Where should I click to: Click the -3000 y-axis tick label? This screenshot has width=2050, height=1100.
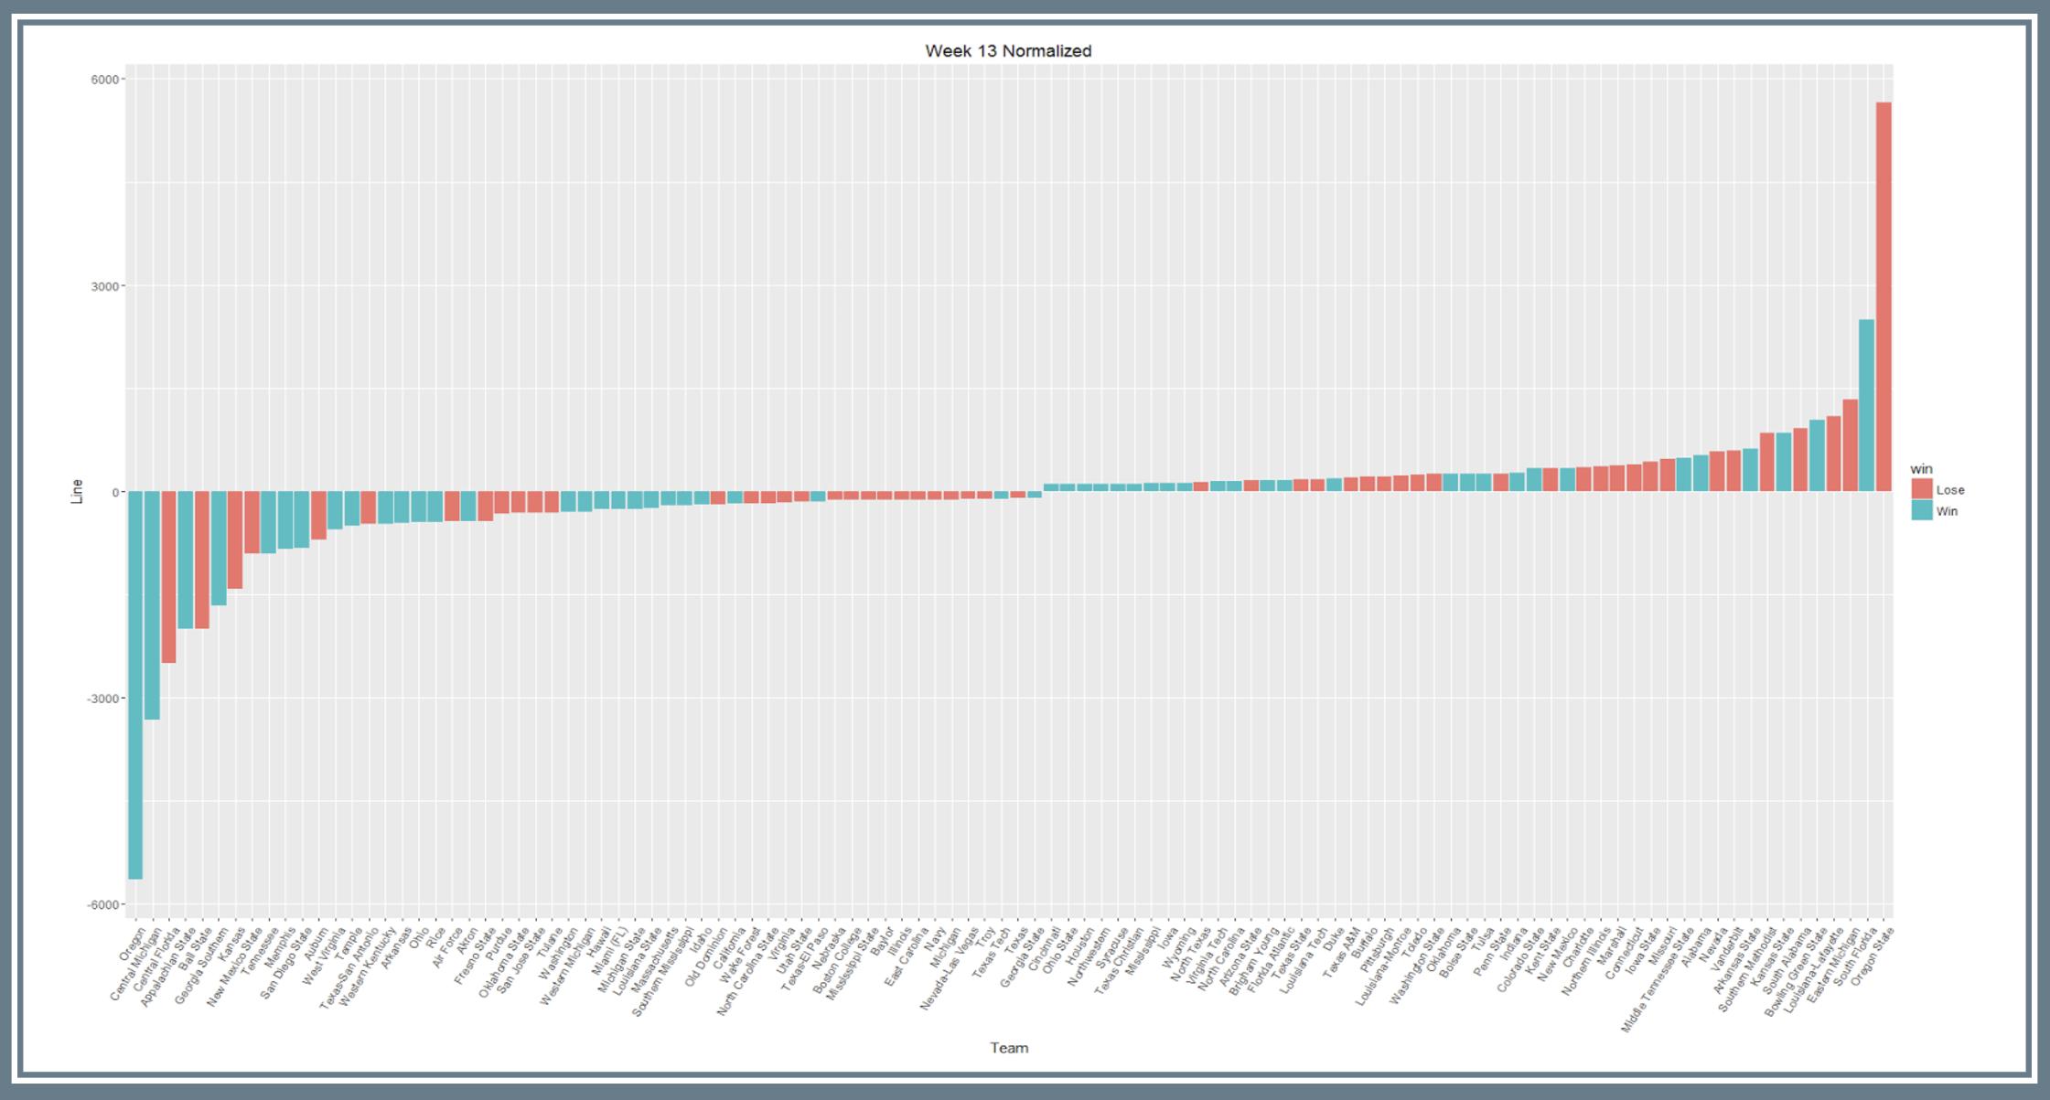pos(103,699)
